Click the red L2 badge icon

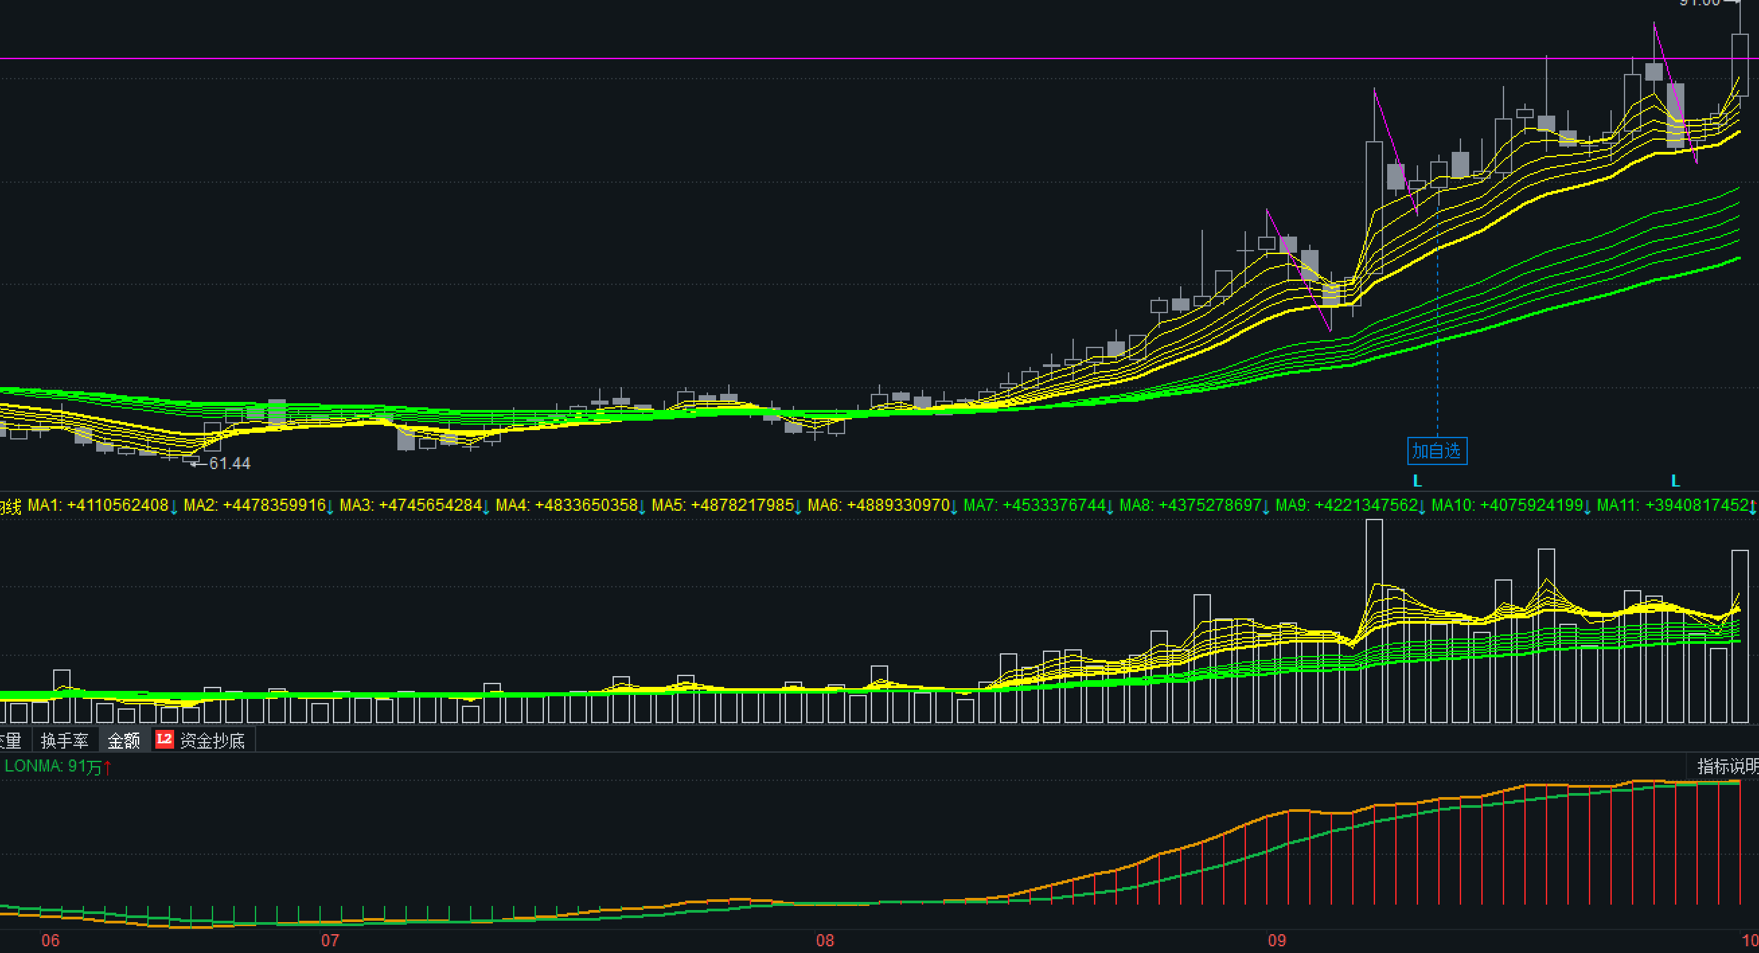(x=165, y=739)
